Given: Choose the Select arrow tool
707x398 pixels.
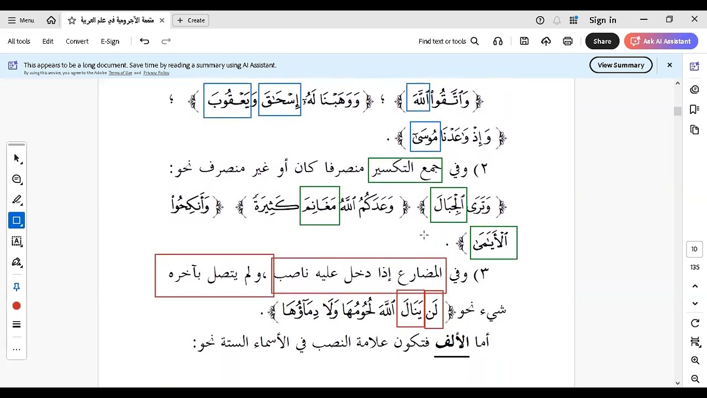Looking at the screenshot, I should [17, 159].
